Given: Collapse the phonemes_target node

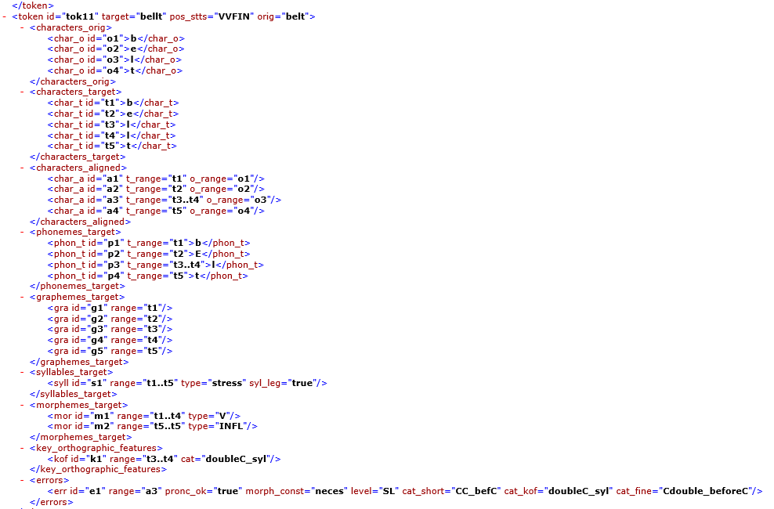Looking at the screenshot, I should pos(23,233).
